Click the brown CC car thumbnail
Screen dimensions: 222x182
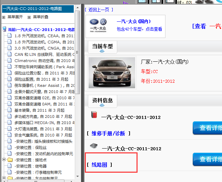click(112, 73)
